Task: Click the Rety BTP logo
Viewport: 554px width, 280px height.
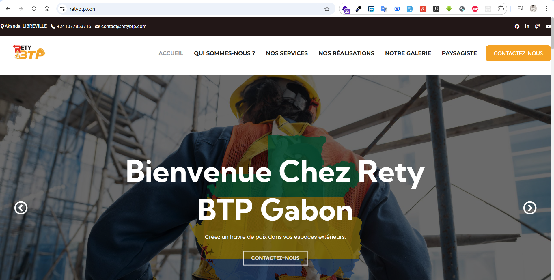Action: point(29,52)
